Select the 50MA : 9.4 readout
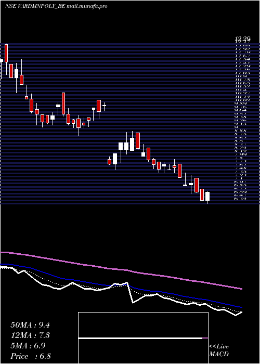 30,325
